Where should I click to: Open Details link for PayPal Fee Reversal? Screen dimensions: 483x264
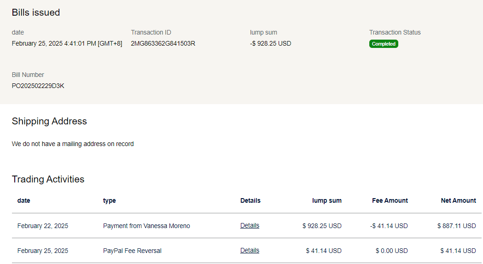point(250,251)
